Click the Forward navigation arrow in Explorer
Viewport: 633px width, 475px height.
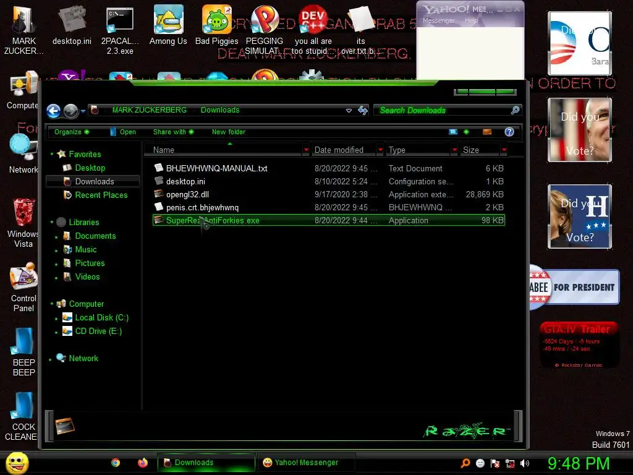[70, 111]
